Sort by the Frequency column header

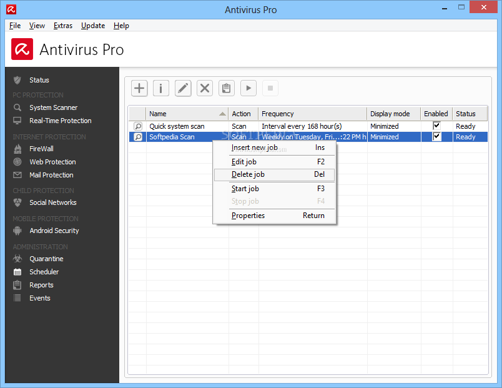pos(312,114)
